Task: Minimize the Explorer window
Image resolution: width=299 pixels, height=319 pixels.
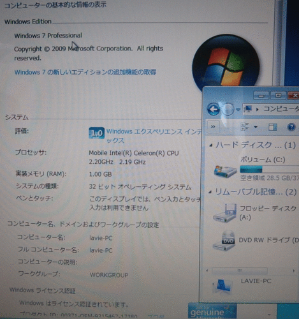Action: coord(261,96)
